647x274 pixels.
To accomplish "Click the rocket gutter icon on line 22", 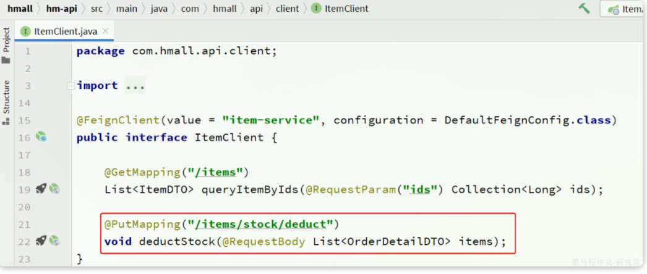I will 41,241.
